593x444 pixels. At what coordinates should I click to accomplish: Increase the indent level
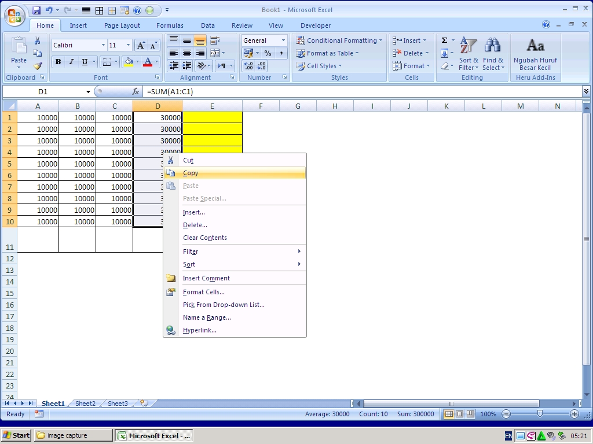pyautogui.click(x=187, y=66)
